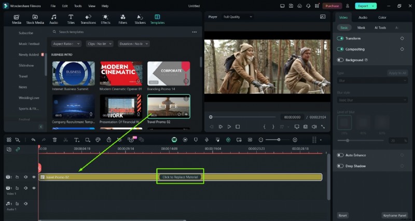Toggle the Transform switch
Image resolution: width=415 pixels, height=221 pixels.
[x=340, y=38]
